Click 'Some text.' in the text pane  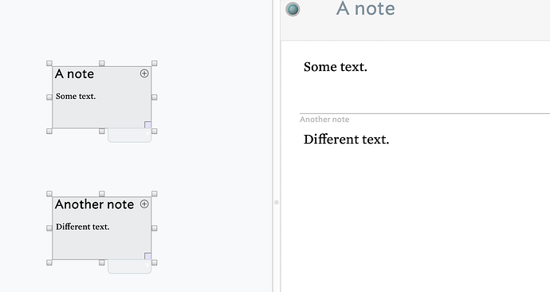[x=336, y=67]
